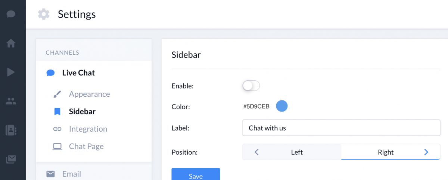Open the Chat Page settings link
448x180 pixels.
click(x=86, y=147)
